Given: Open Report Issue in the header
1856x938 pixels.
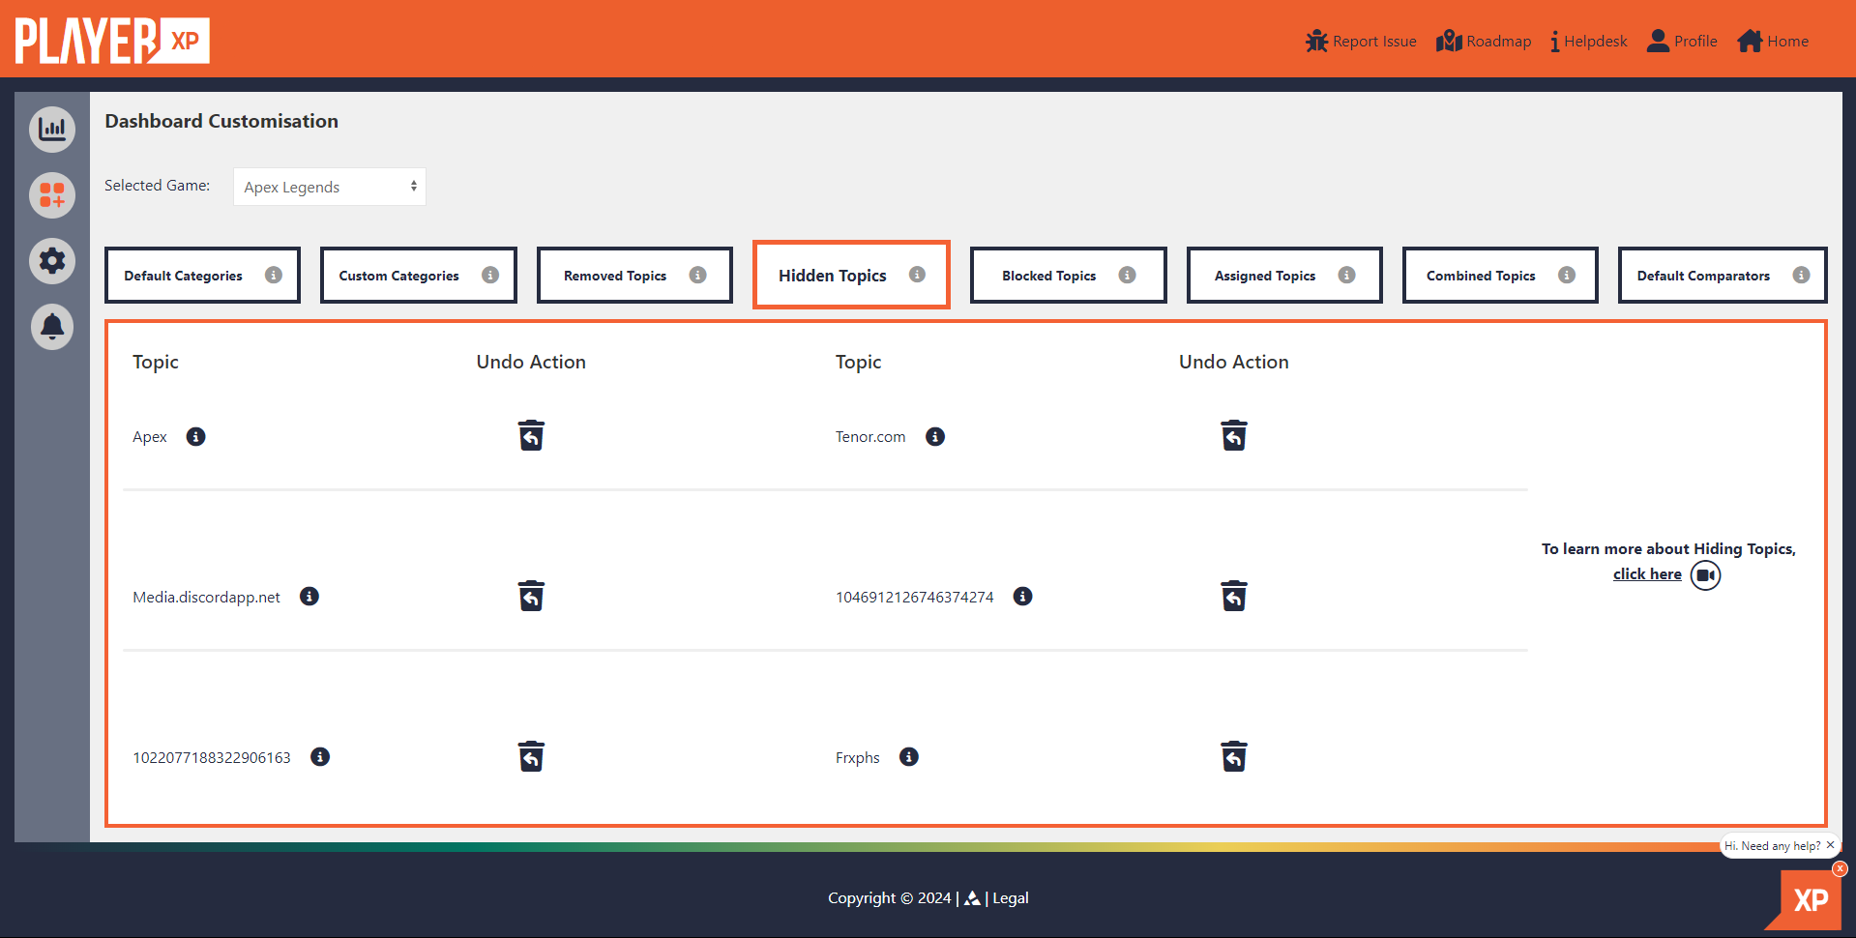Looking at the screenshot, I should pos(1361,41).
